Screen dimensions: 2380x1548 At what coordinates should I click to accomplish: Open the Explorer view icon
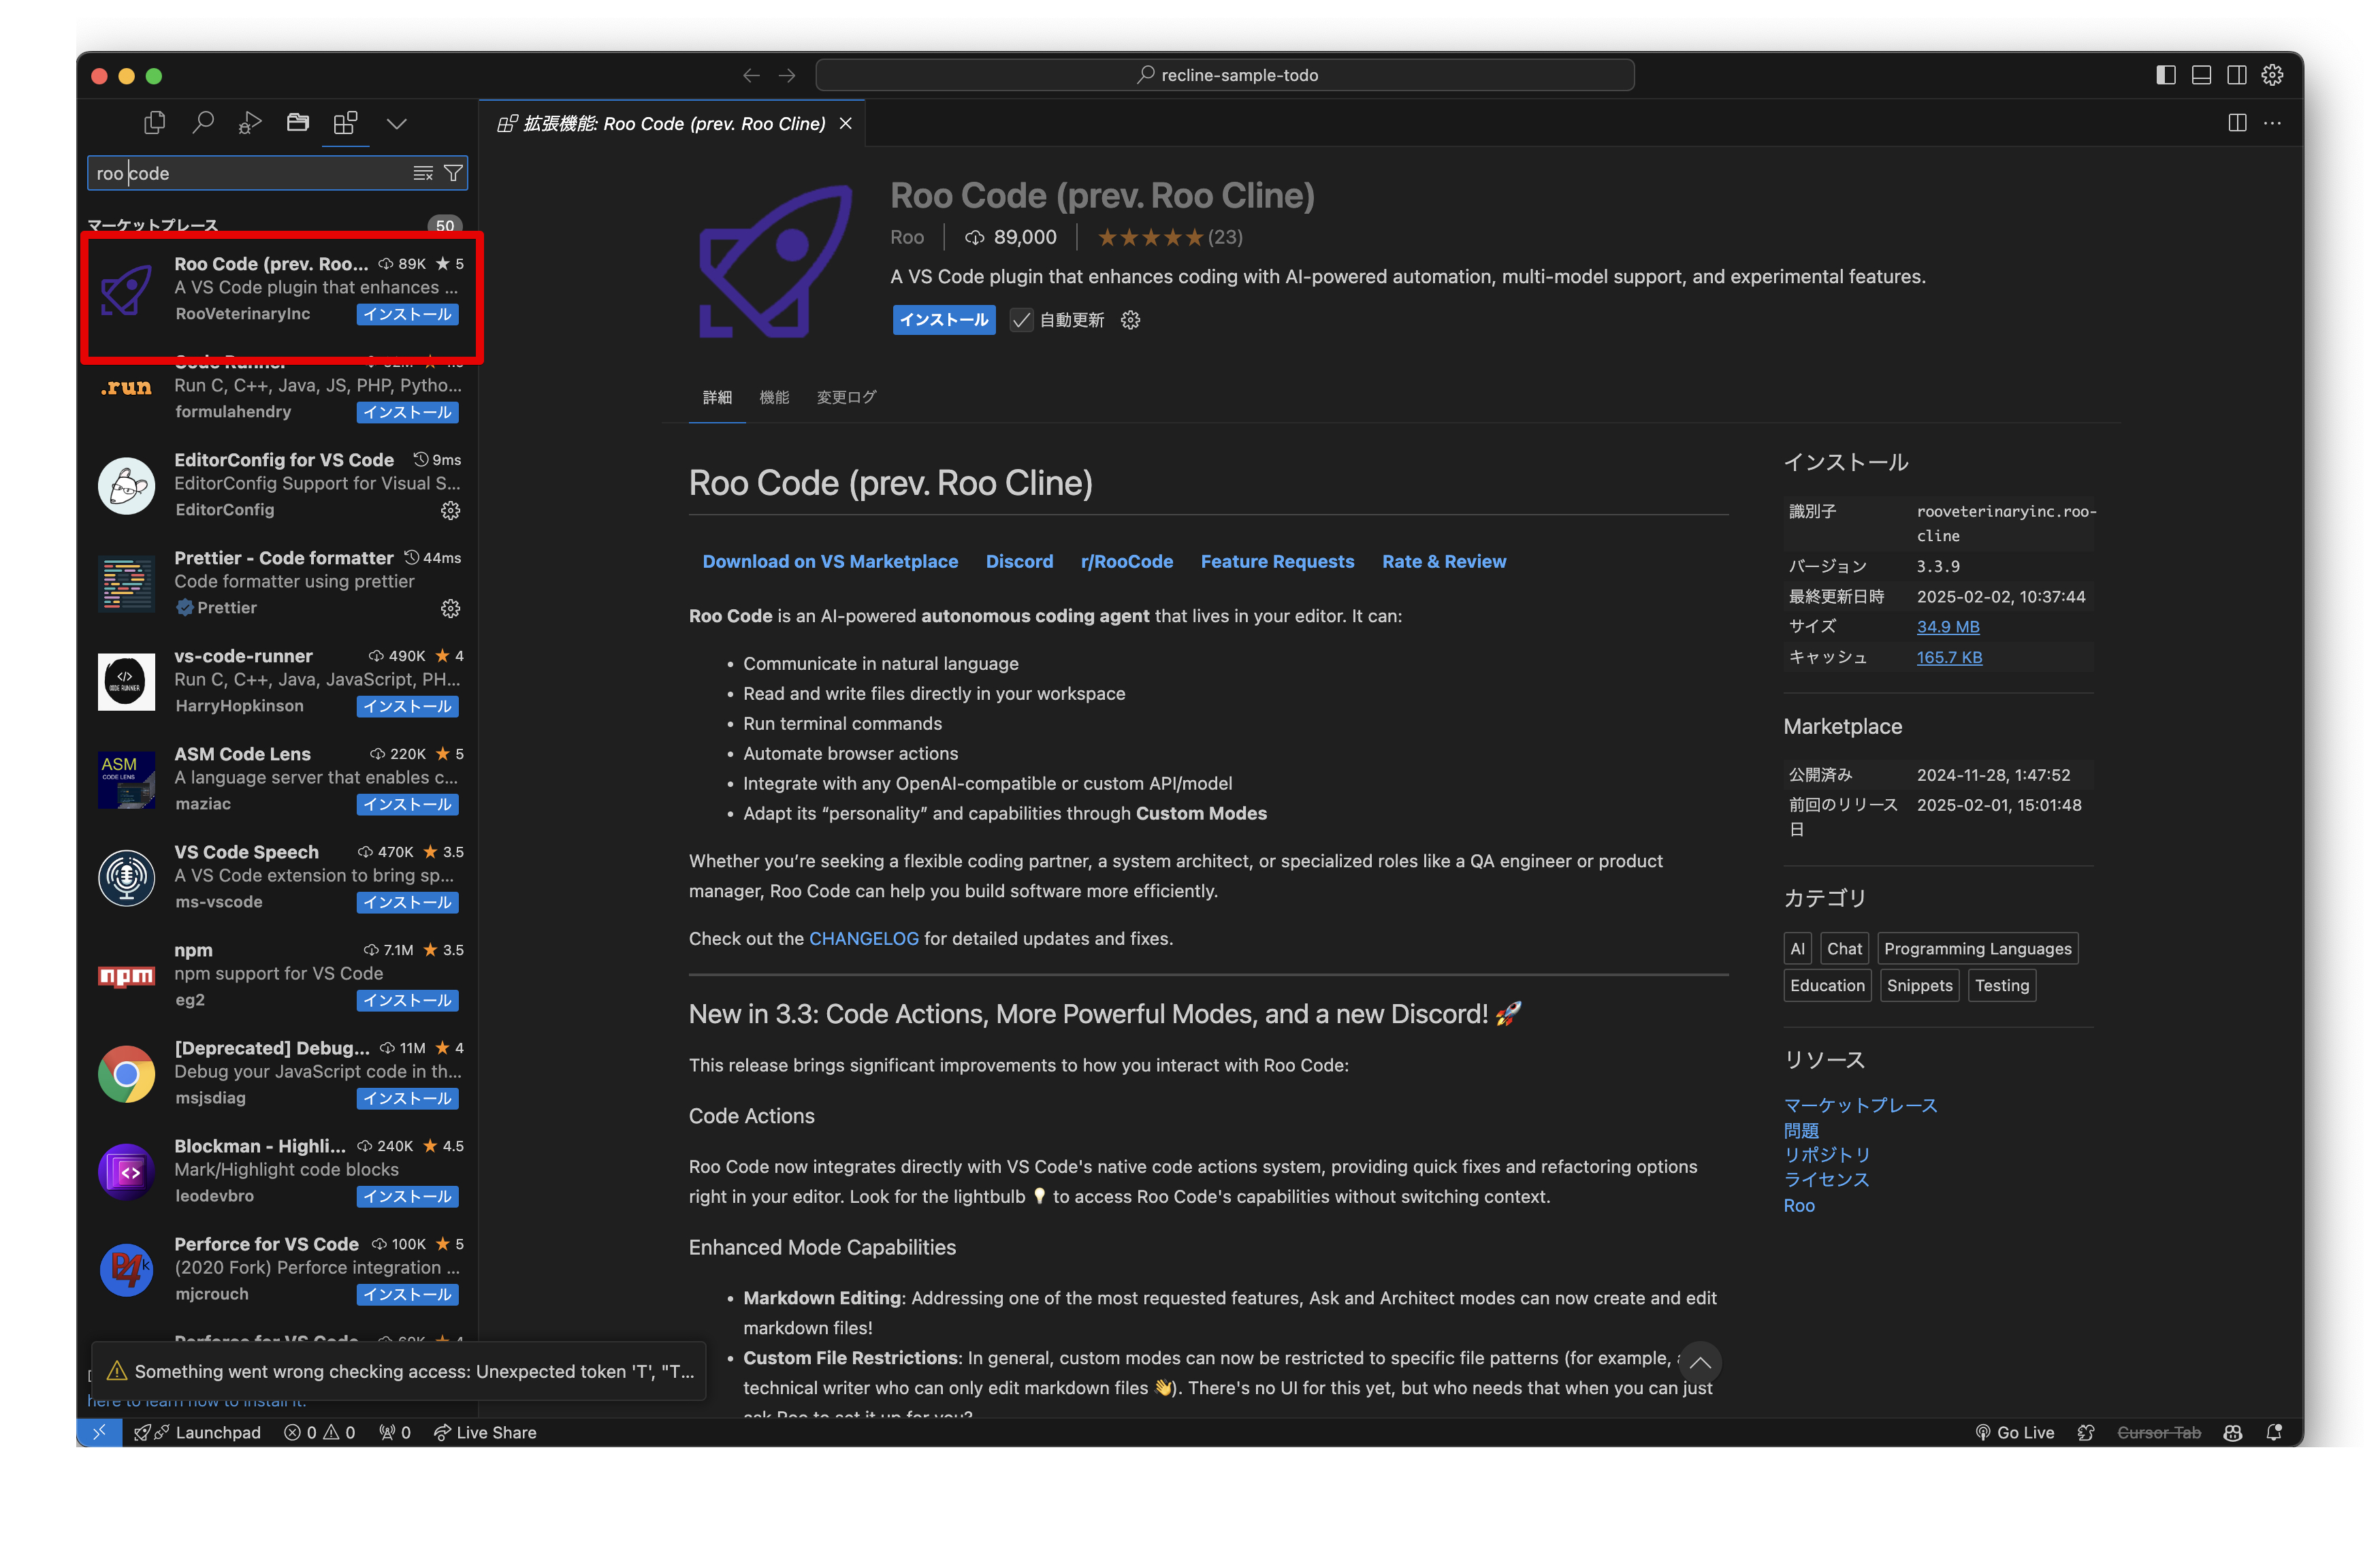(154, 123)
